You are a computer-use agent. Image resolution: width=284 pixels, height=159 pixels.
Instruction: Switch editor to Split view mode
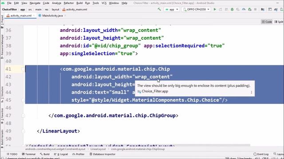[x=279, y=22]
